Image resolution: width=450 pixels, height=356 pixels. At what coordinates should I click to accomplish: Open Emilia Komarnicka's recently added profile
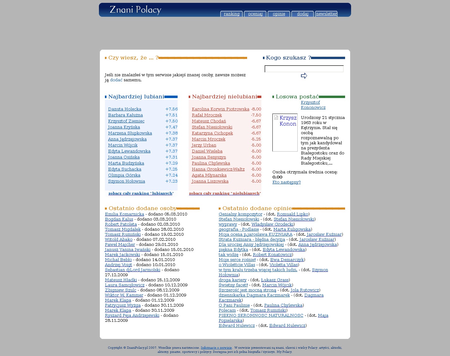point(124,214)
